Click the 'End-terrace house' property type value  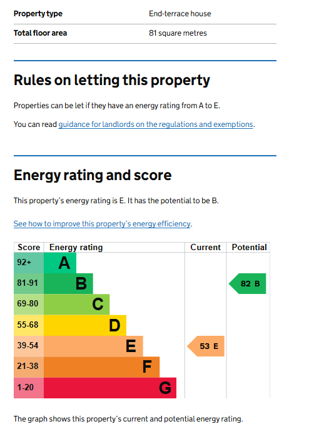[180, 14]
